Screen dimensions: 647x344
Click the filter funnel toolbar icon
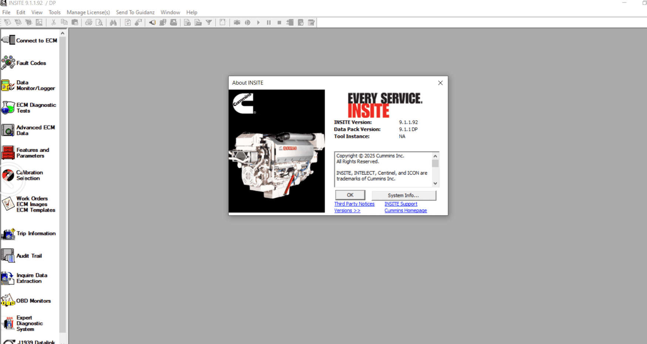coord(209,23)
